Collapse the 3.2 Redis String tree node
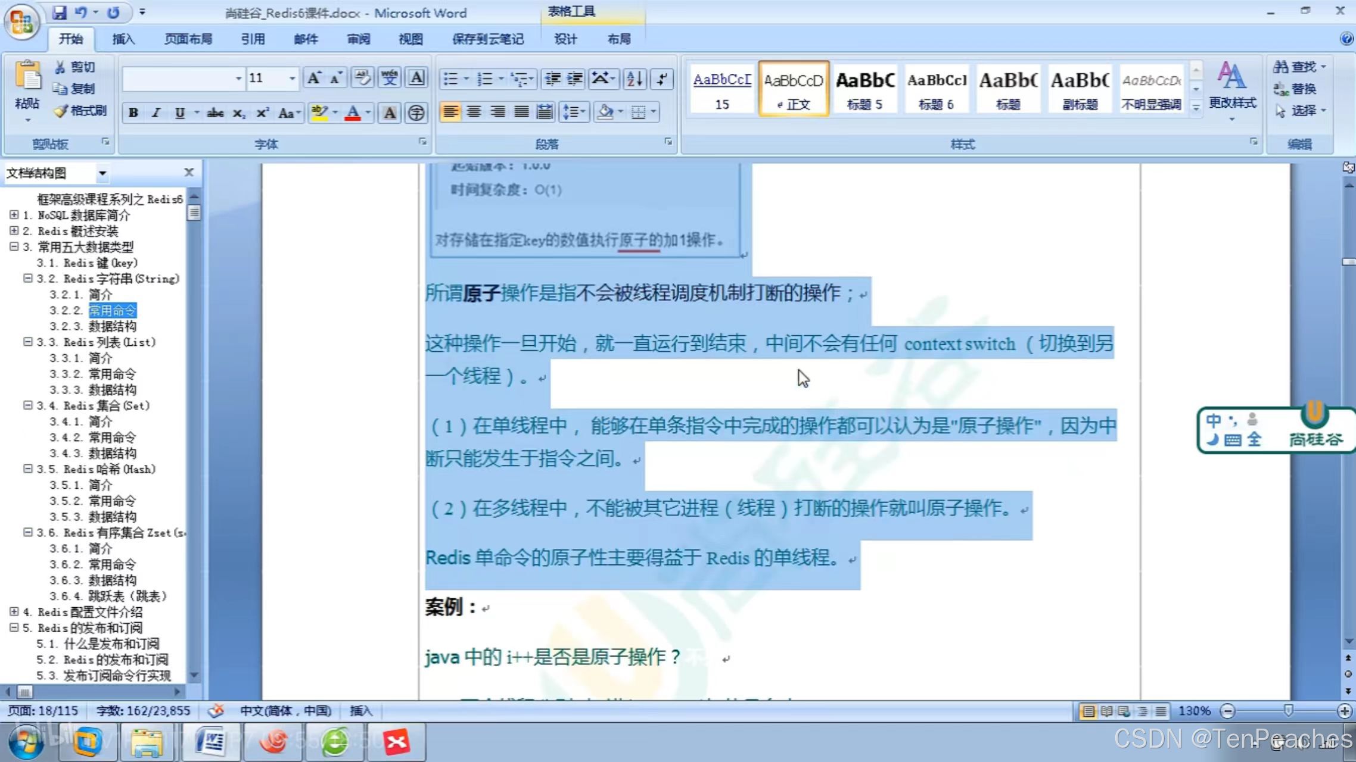Screen dimensions: 1356x762 [x=27, y=278]
